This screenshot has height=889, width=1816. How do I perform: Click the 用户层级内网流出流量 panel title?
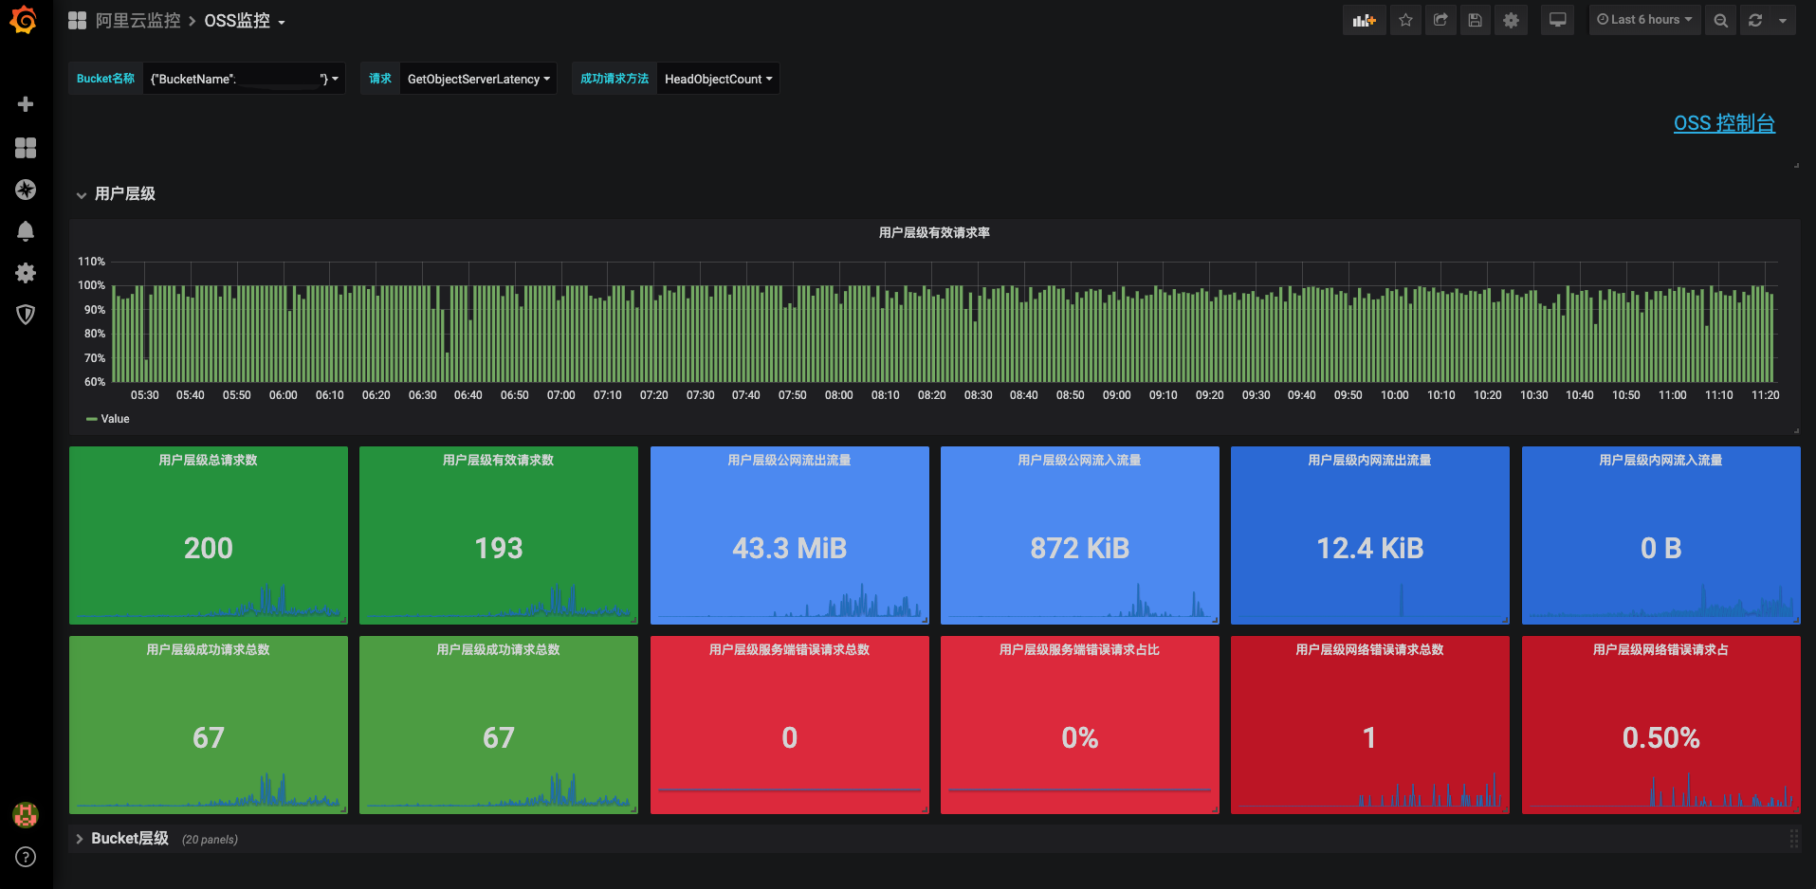pos(1369,460)
